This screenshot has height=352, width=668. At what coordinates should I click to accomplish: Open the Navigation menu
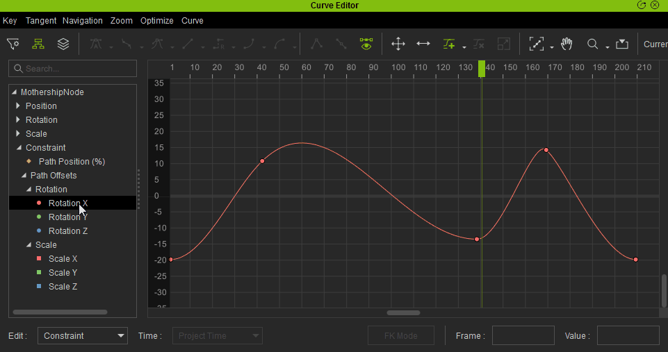(x=83, y=20)
